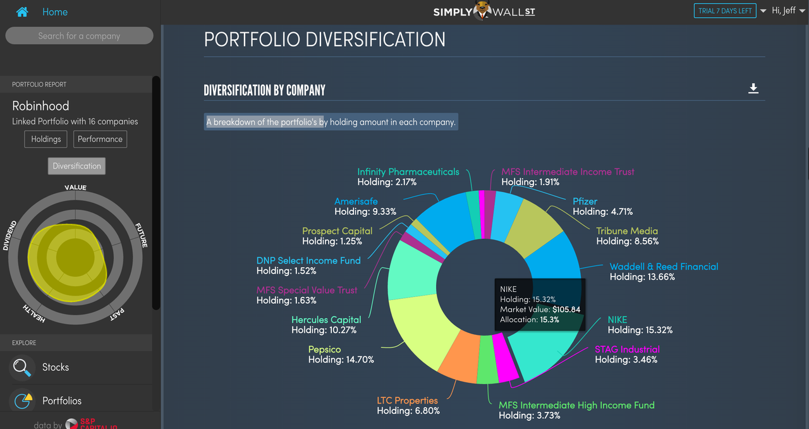
Task: Focus the Search for a company field
Action: (x=79, y=35)
